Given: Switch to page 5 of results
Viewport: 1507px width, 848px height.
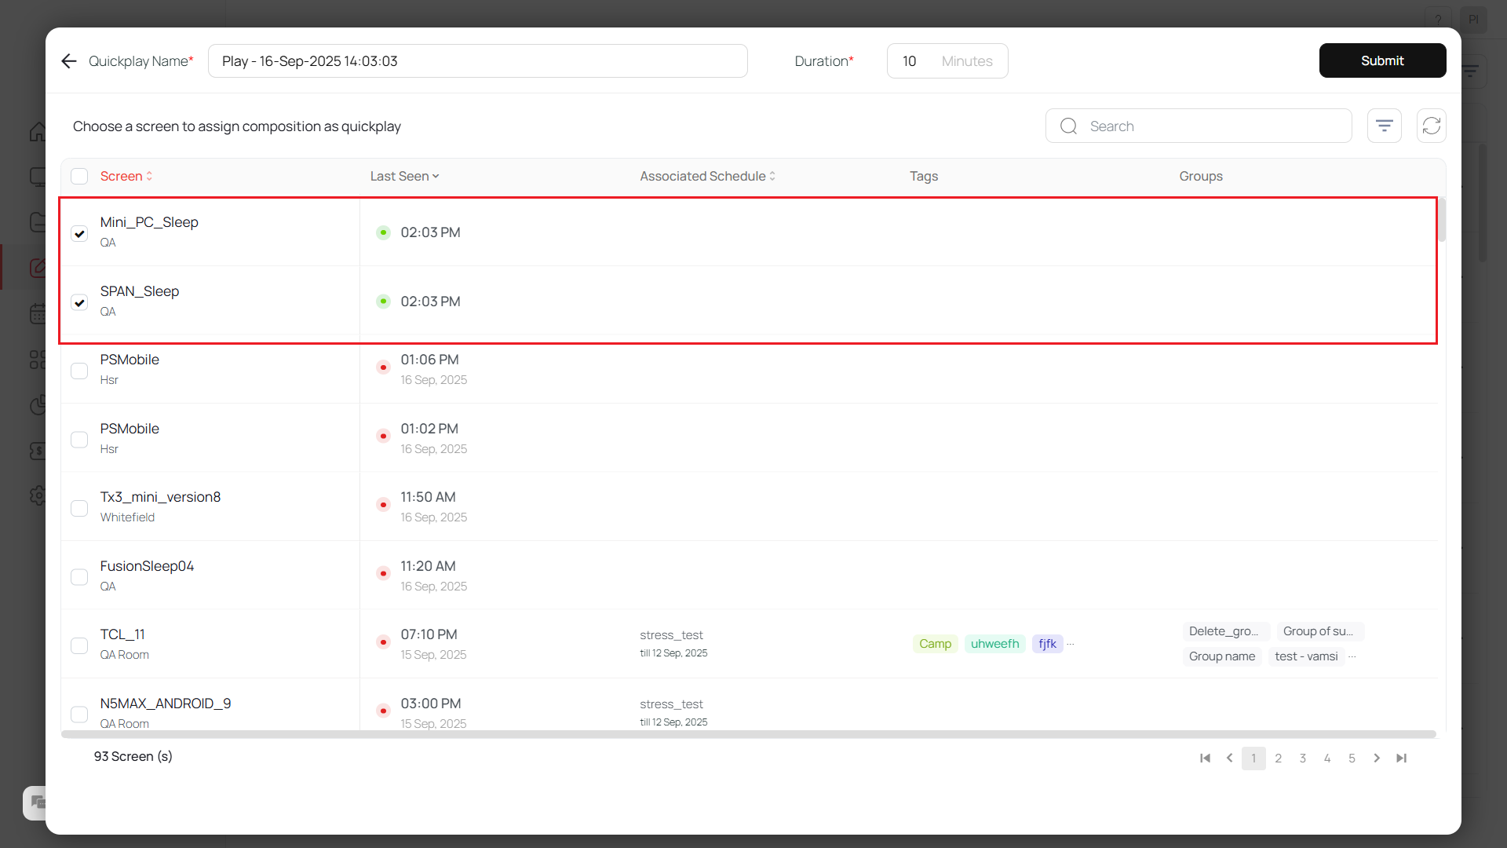Looking at the screenshot, I should 1352,758.
